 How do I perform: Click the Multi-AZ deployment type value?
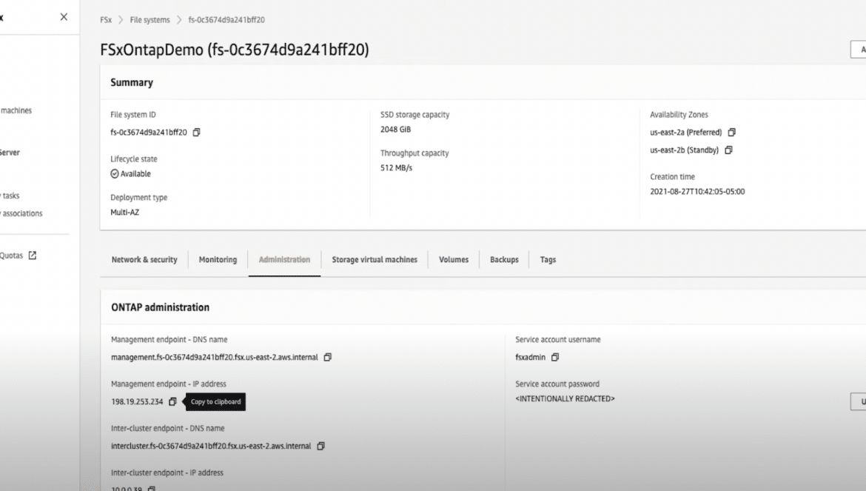[x=125, y=212]
